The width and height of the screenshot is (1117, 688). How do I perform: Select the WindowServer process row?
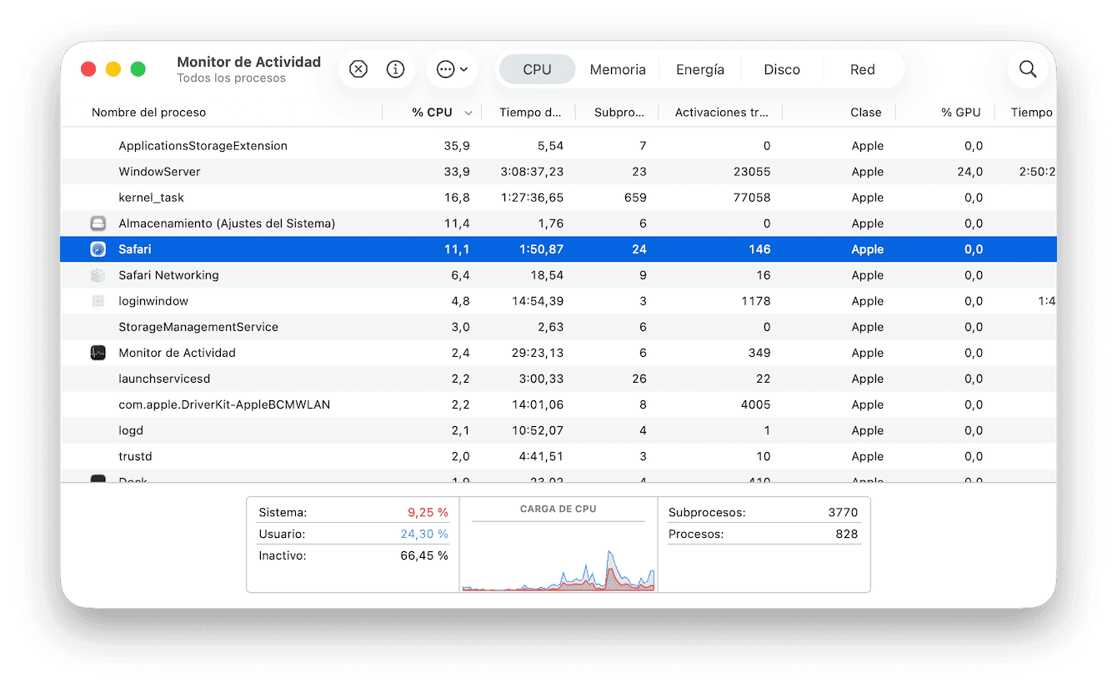558,171
